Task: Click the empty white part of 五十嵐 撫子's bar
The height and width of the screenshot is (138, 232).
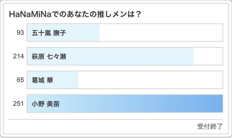Action: click(x=161, y=33)
